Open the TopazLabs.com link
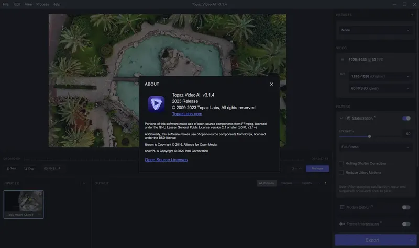Image resolution: width=419 pixels, height=248 pixels. click(x=187, y=114)
